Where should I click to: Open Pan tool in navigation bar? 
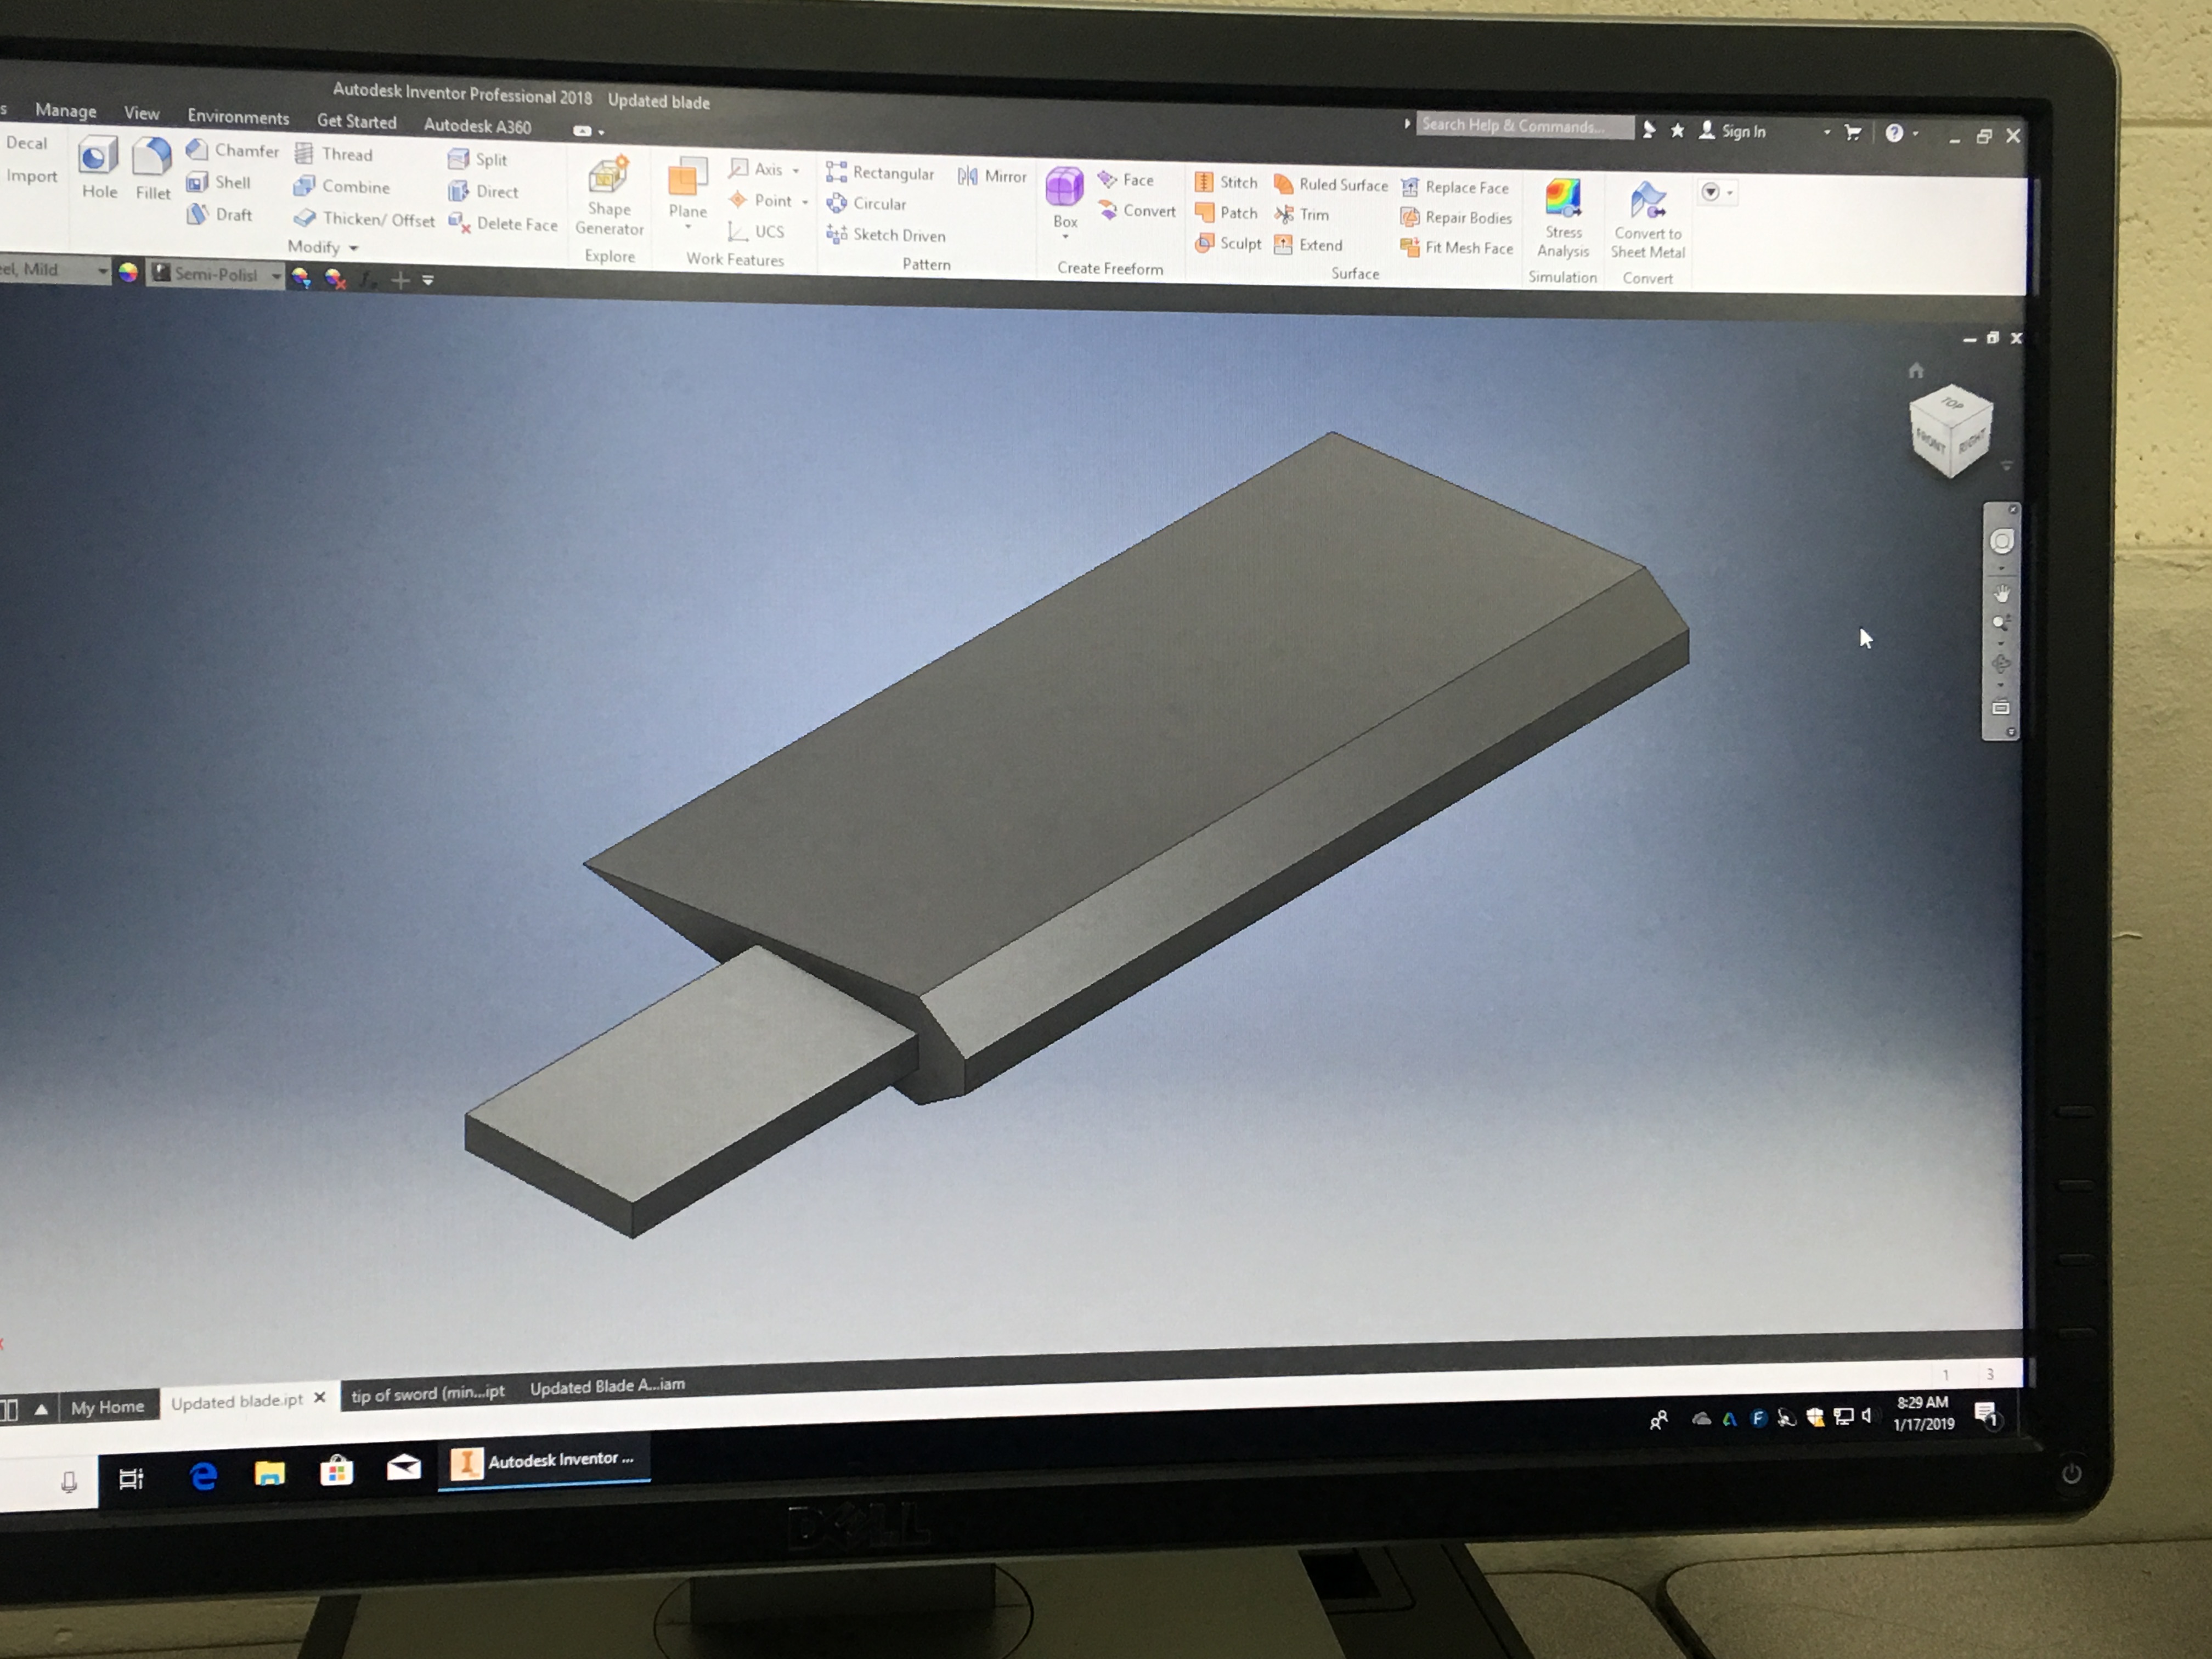coord(2001,594)
